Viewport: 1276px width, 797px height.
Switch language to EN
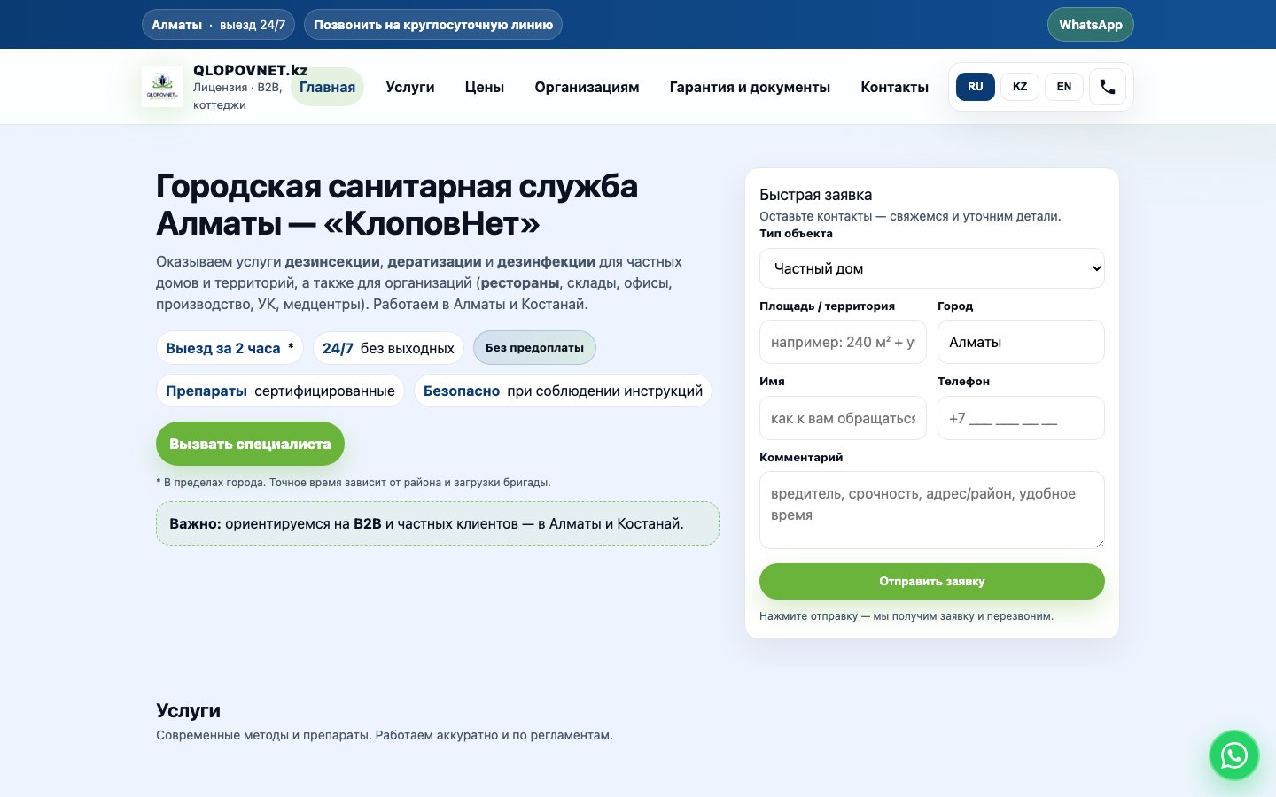click(x=1064, y=87)
